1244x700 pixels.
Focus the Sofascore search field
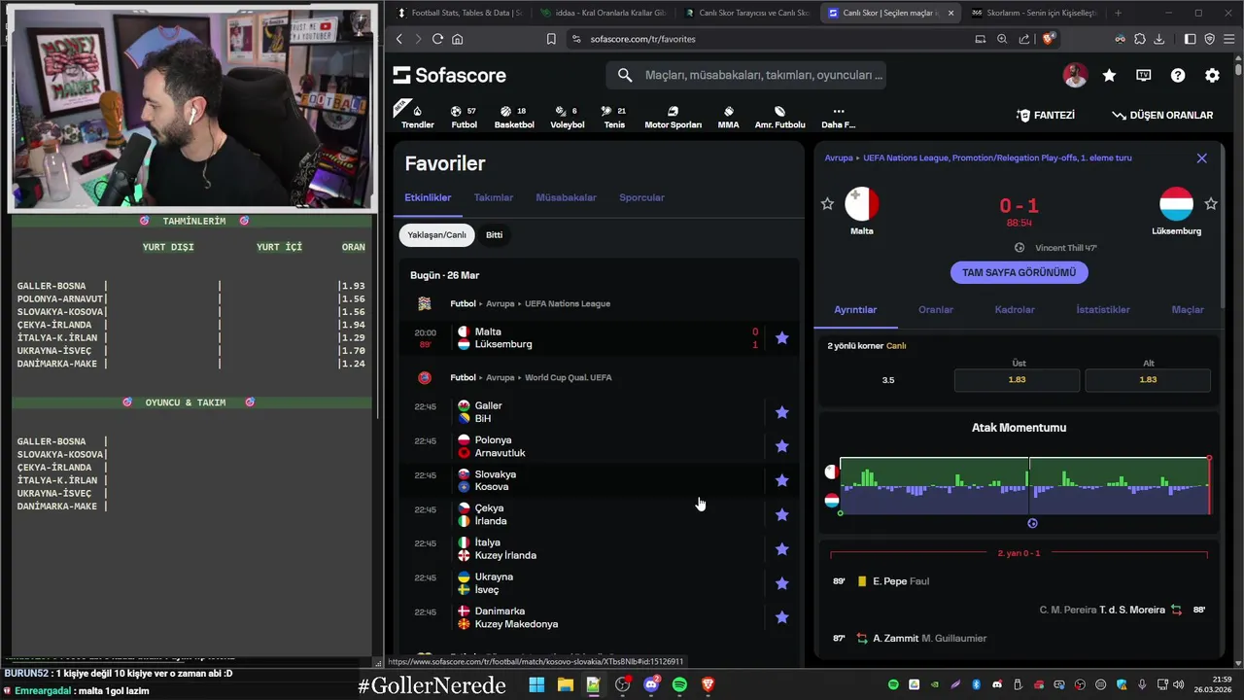[x=746, y=75]
